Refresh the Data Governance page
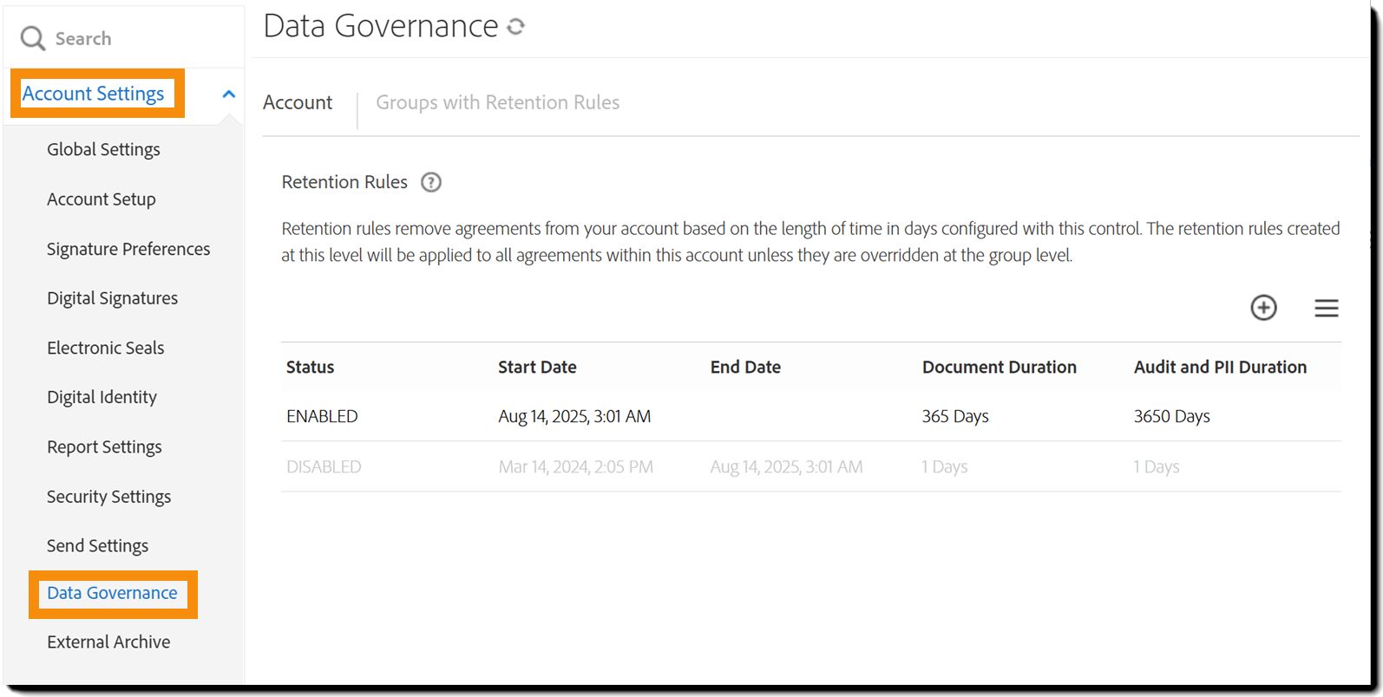 tap(516, 27)
